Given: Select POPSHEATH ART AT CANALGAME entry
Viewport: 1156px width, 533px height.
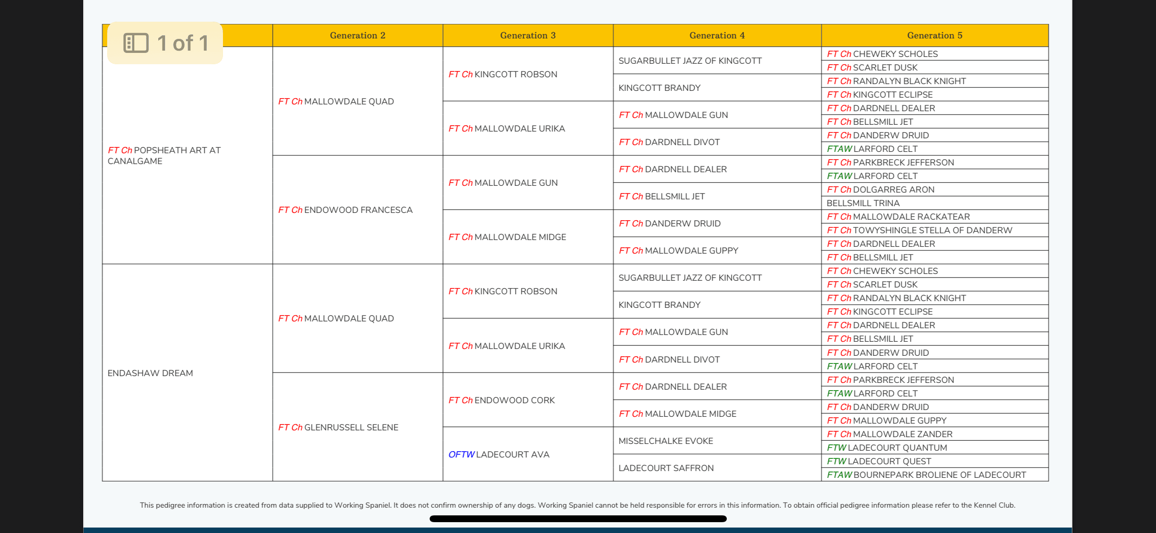Looking at the screenshot, I should [x=165, y=156].
